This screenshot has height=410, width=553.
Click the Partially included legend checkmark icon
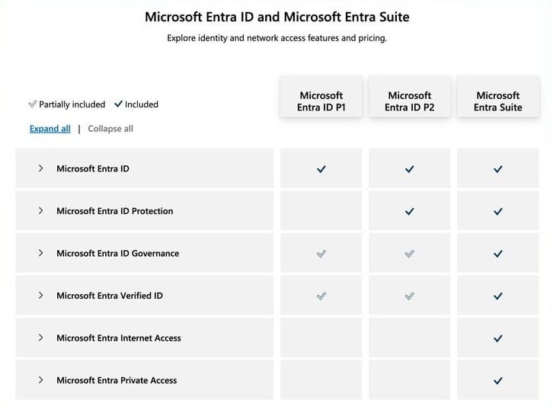pyautogui.click(x=32, y=104)
